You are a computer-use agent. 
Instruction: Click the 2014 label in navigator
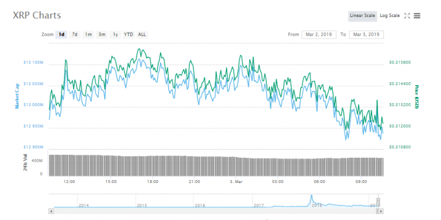click(83, 205)
